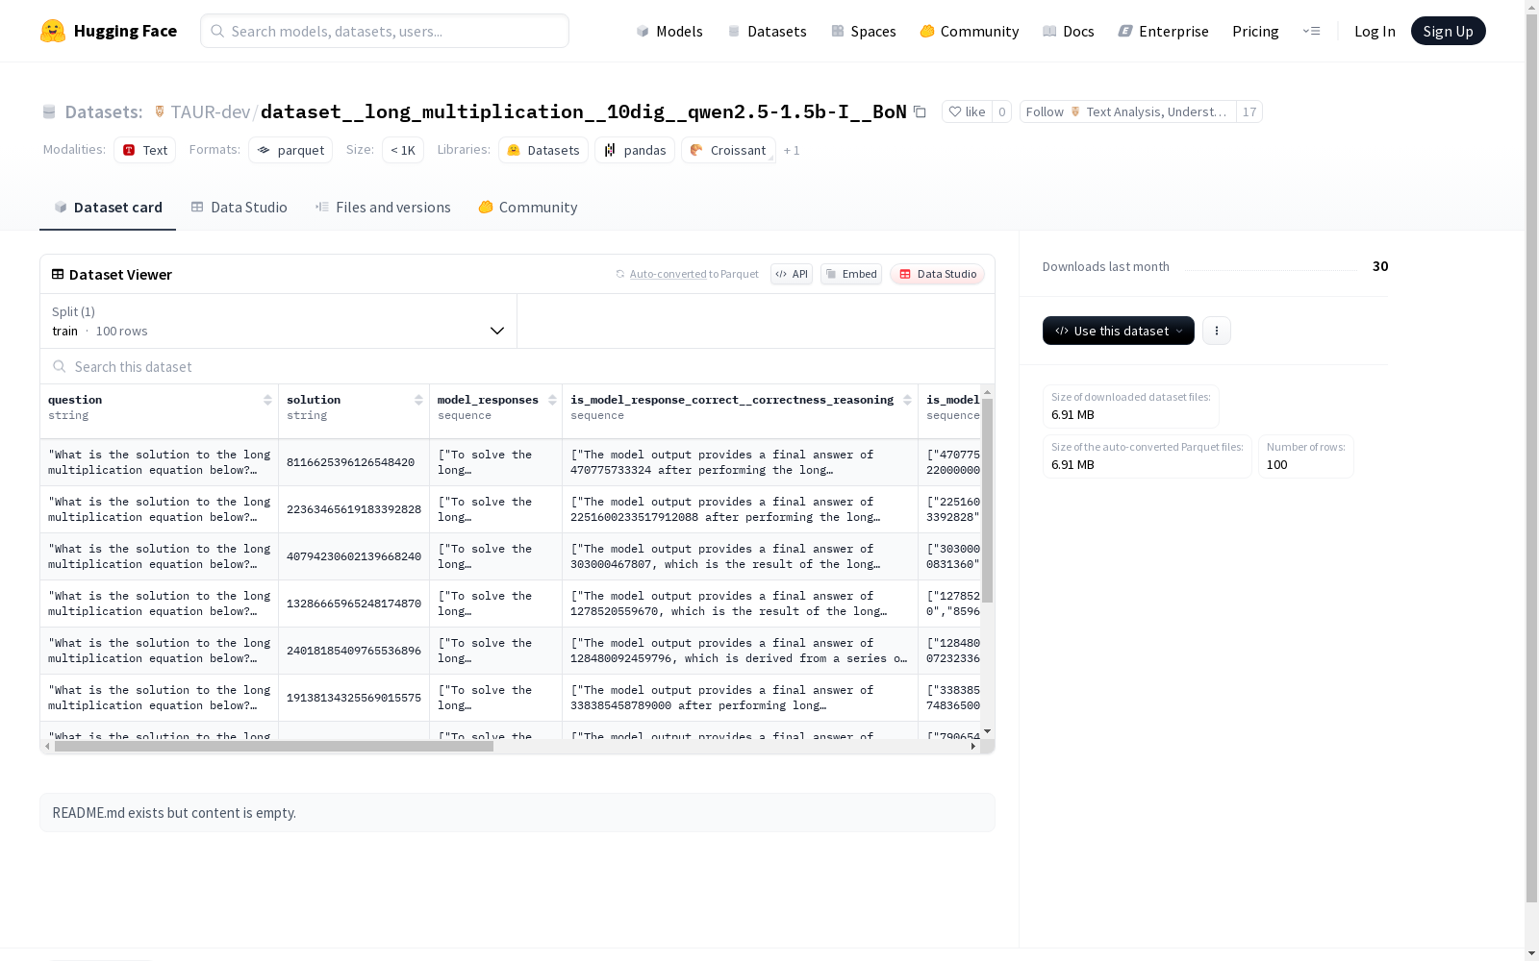Click the Croissant library tag
Screen dimensions: 1539x961
pos(728,150)
